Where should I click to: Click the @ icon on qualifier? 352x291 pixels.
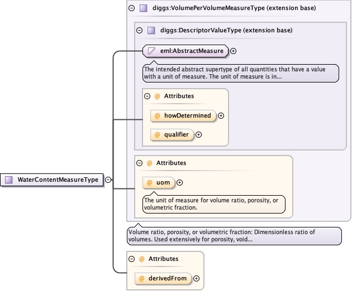158,134
